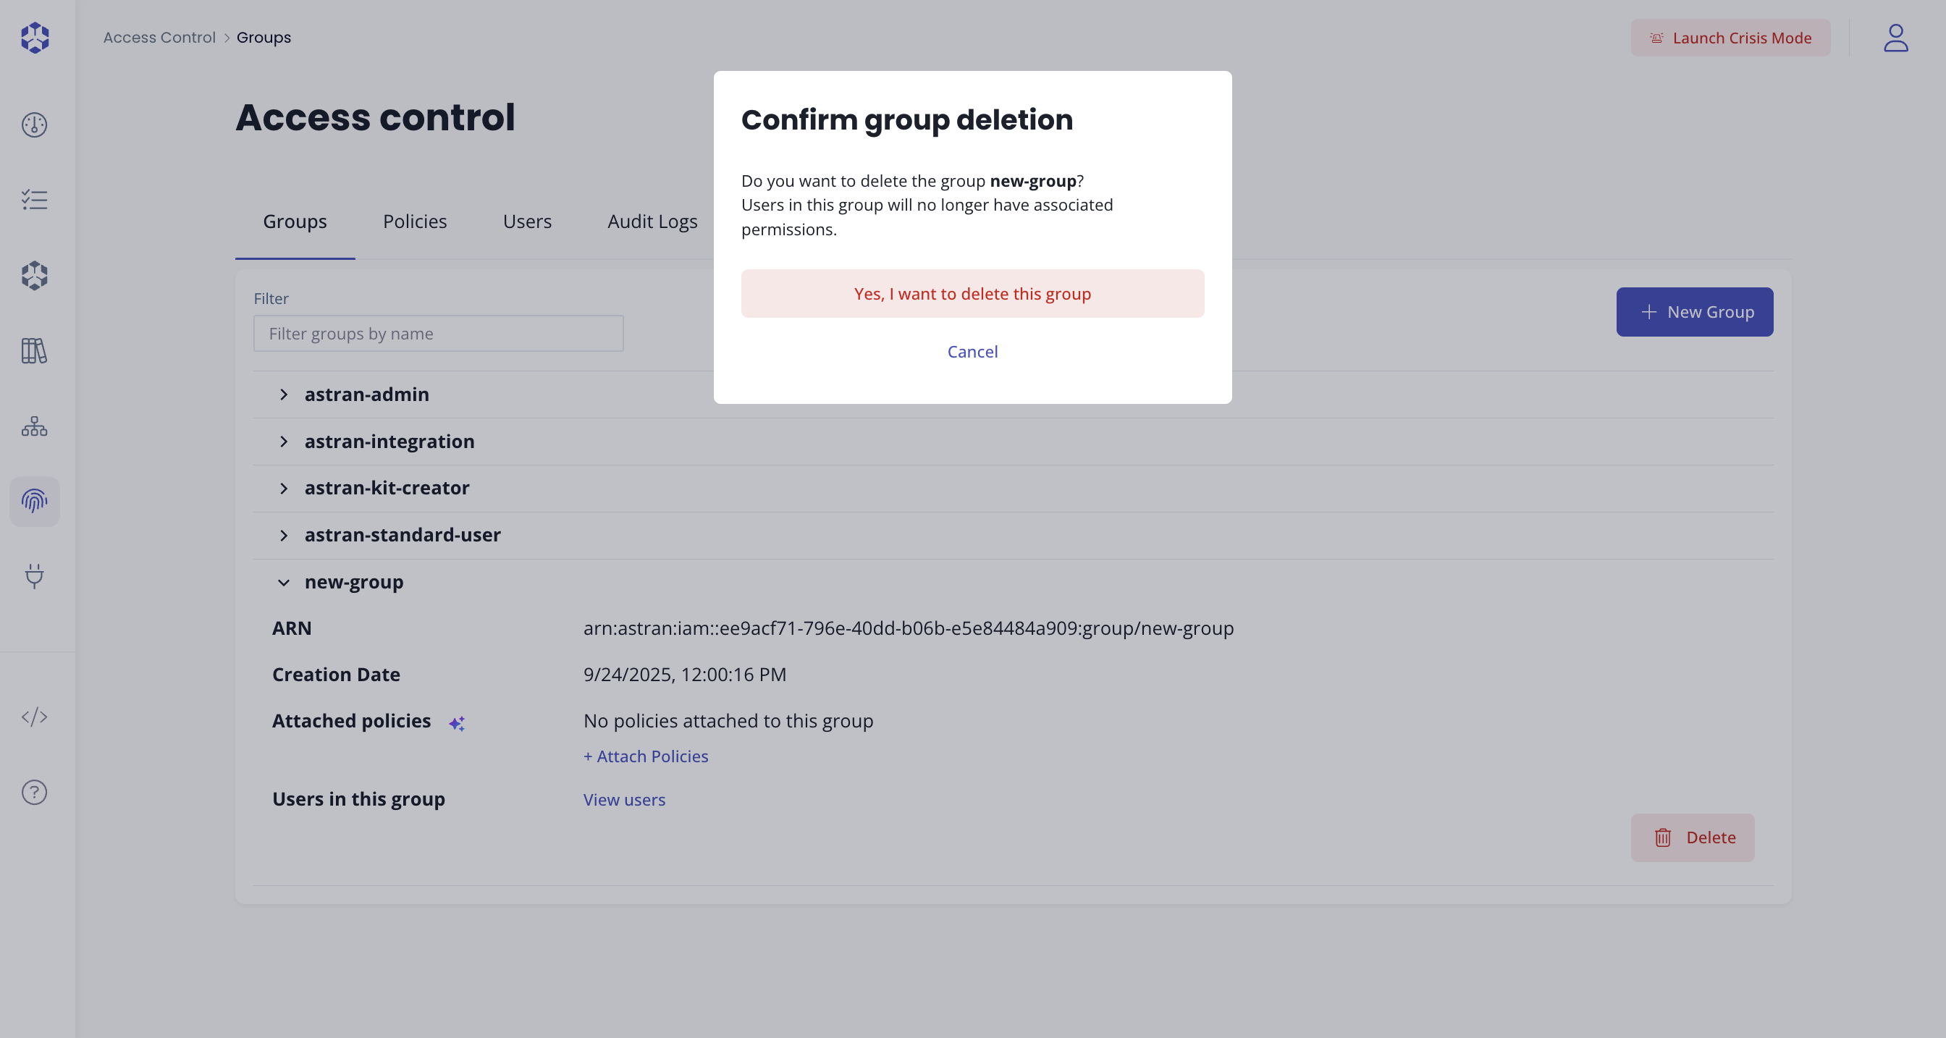Open the plug integrations sidebar icon
Image resolution: width=1946 pixels, height=1038 pixels.
(34, 575)
